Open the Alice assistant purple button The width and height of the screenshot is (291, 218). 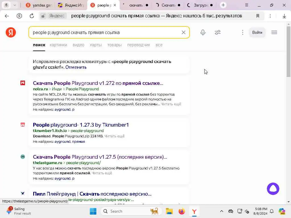point(273,189)
